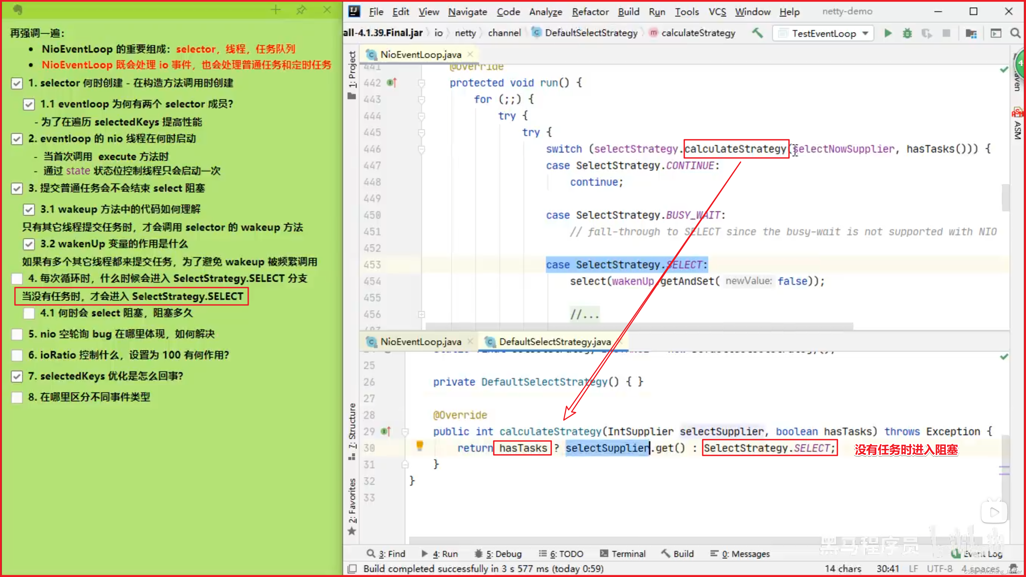Open the Refactor menu
The height and width of the screenshot is (577, 1026).
tap(590, 11)
